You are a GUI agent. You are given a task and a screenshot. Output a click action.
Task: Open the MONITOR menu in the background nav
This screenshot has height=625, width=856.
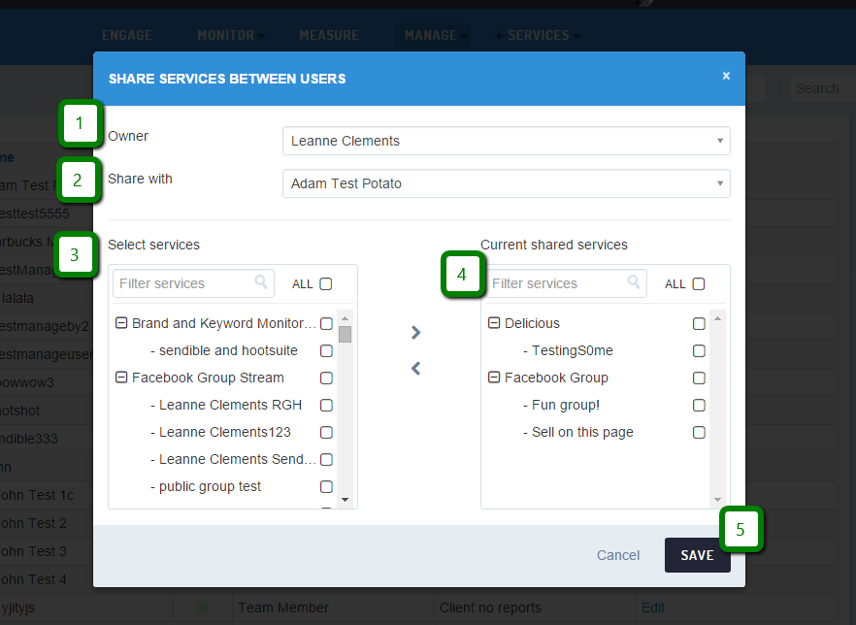[230, 36]
